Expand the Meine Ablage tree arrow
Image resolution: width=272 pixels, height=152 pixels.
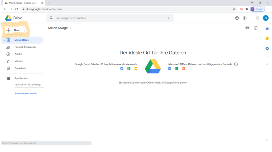[x=4, y=40]
